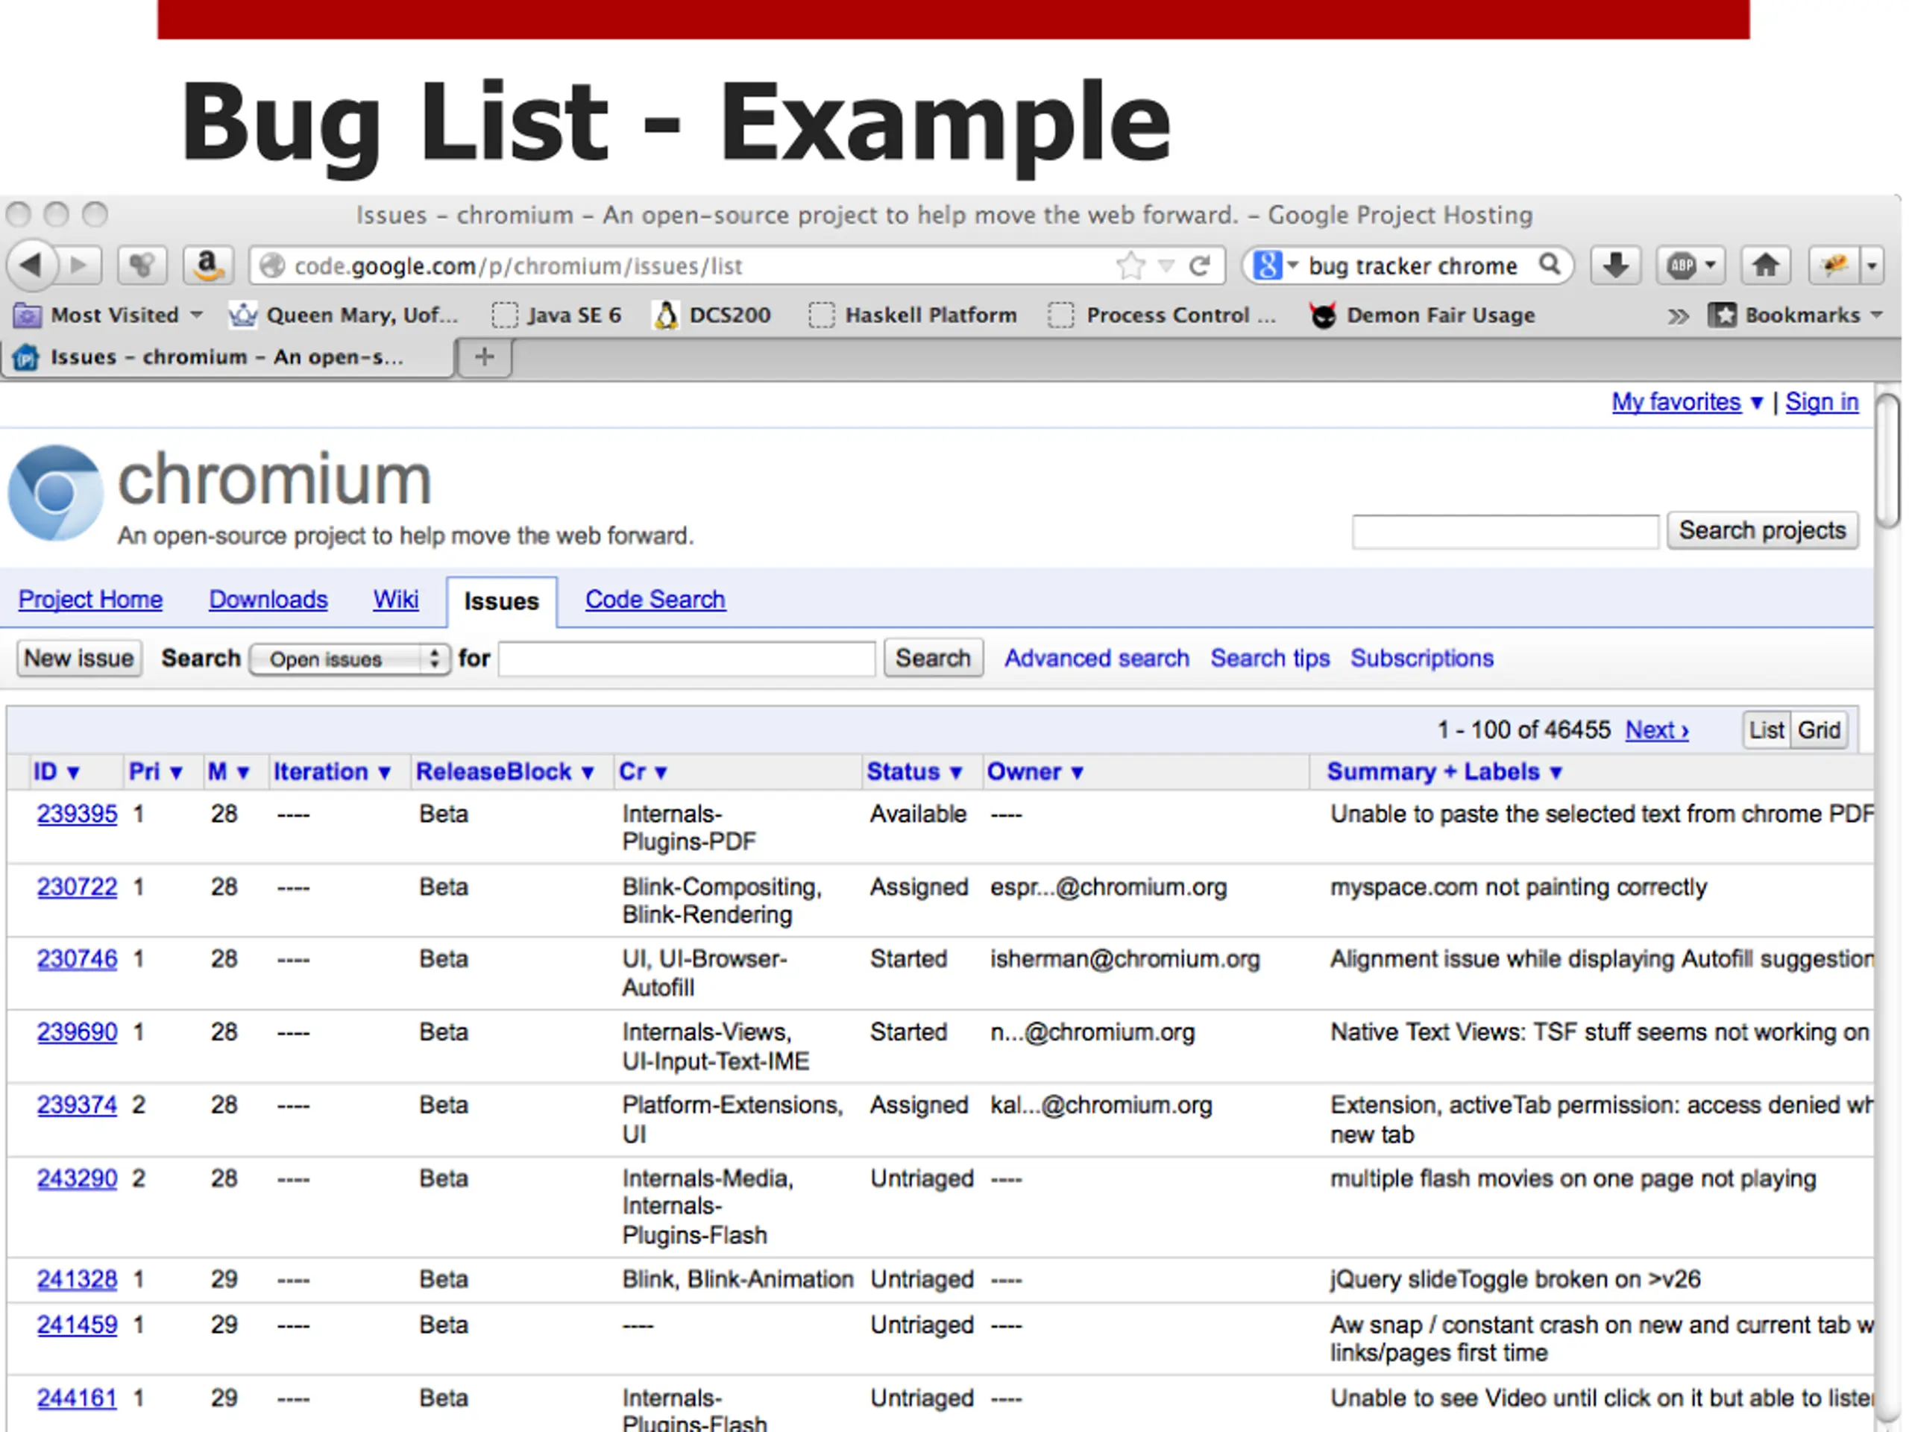Select the Issues - chromium browser tab
1909x1432 pixels.
tap(227, 357)
